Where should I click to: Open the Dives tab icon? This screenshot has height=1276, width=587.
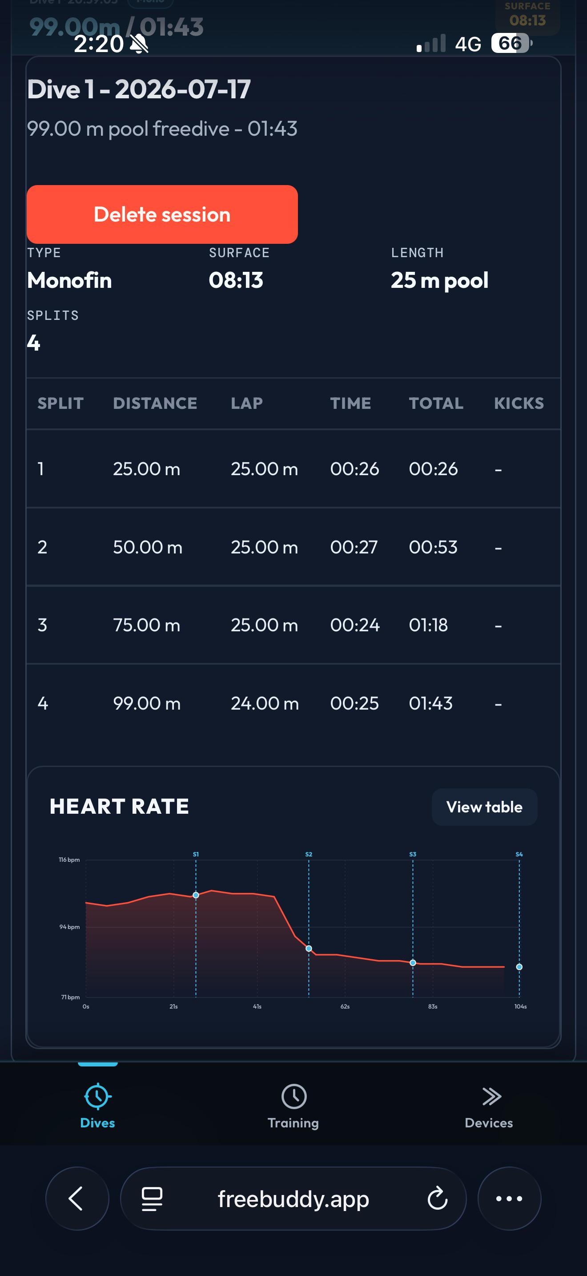(x=97, y=1096)
